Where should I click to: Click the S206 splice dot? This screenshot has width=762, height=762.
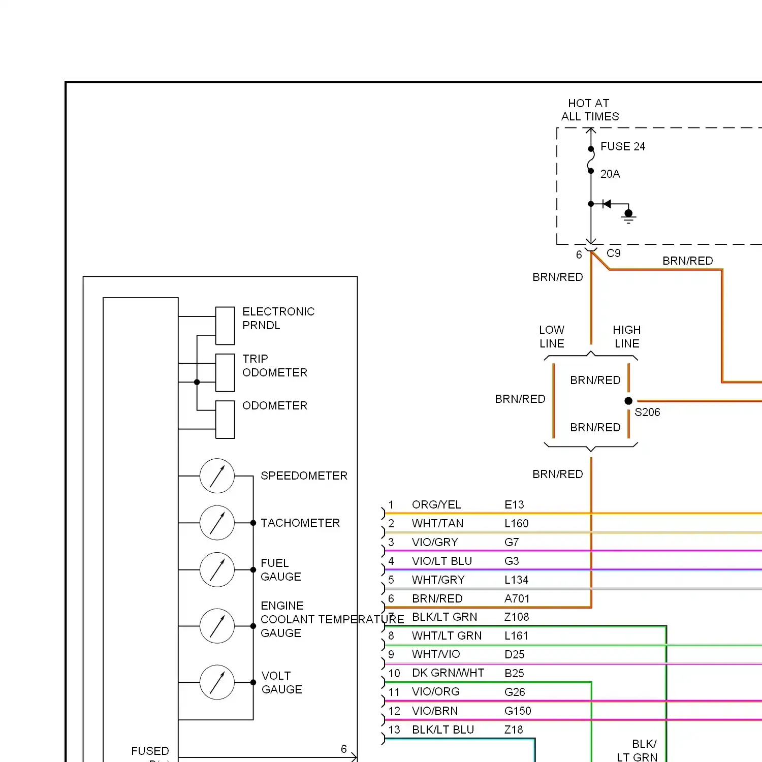(x=628, y=401)
